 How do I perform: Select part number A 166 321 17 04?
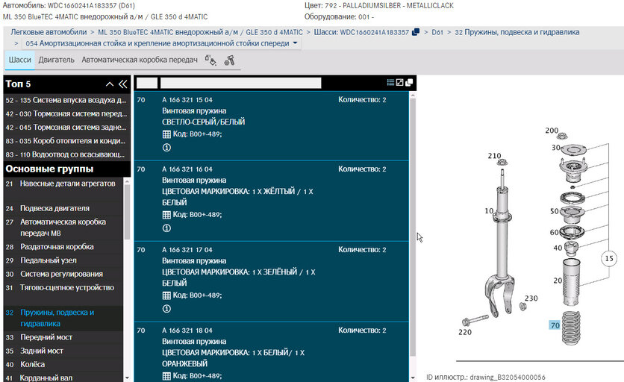click(x=187, y=250)
